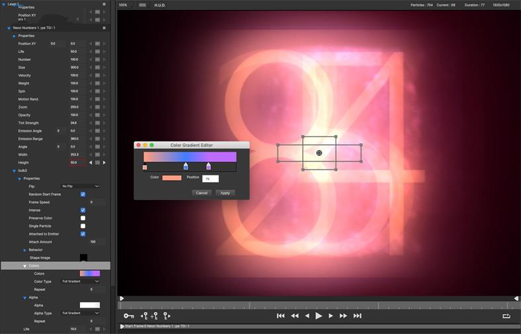521x334 pixels.
Task: Click the Alpha gradient swatch
Action: 90,305
